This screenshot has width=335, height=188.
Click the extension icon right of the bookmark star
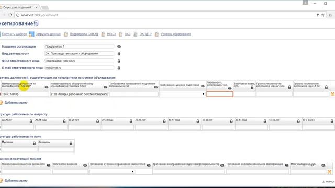pos(330,15)
